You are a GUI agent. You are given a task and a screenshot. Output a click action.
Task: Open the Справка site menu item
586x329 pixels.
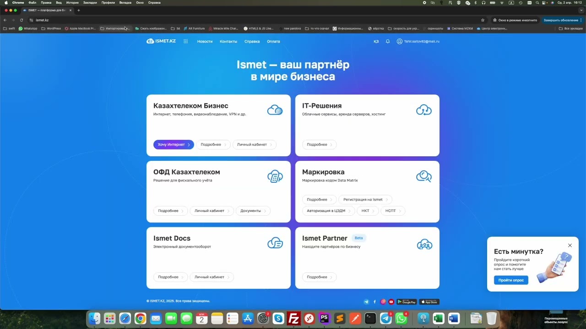[x=252, y=42]
